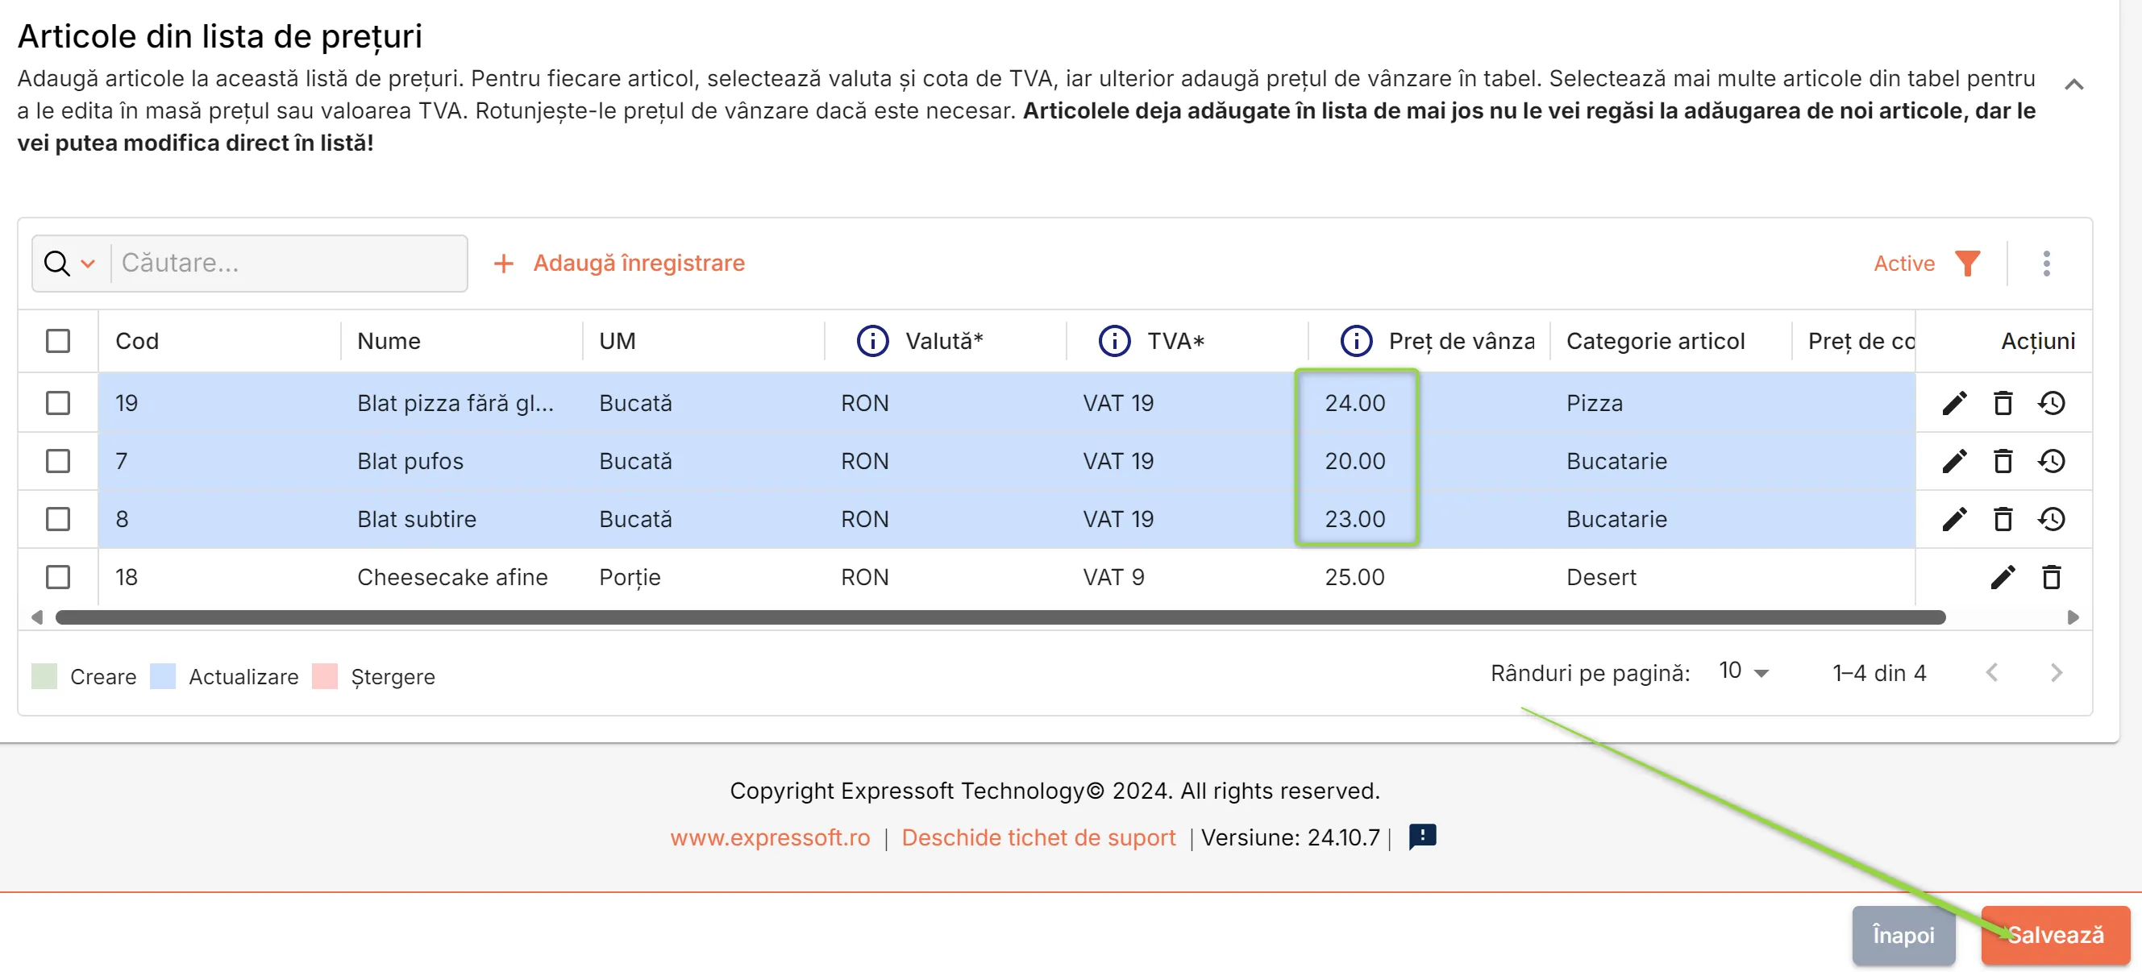Edit the Blat pizza fără gl... row
2142x972 pixels.
click(x=1954, y=403)
